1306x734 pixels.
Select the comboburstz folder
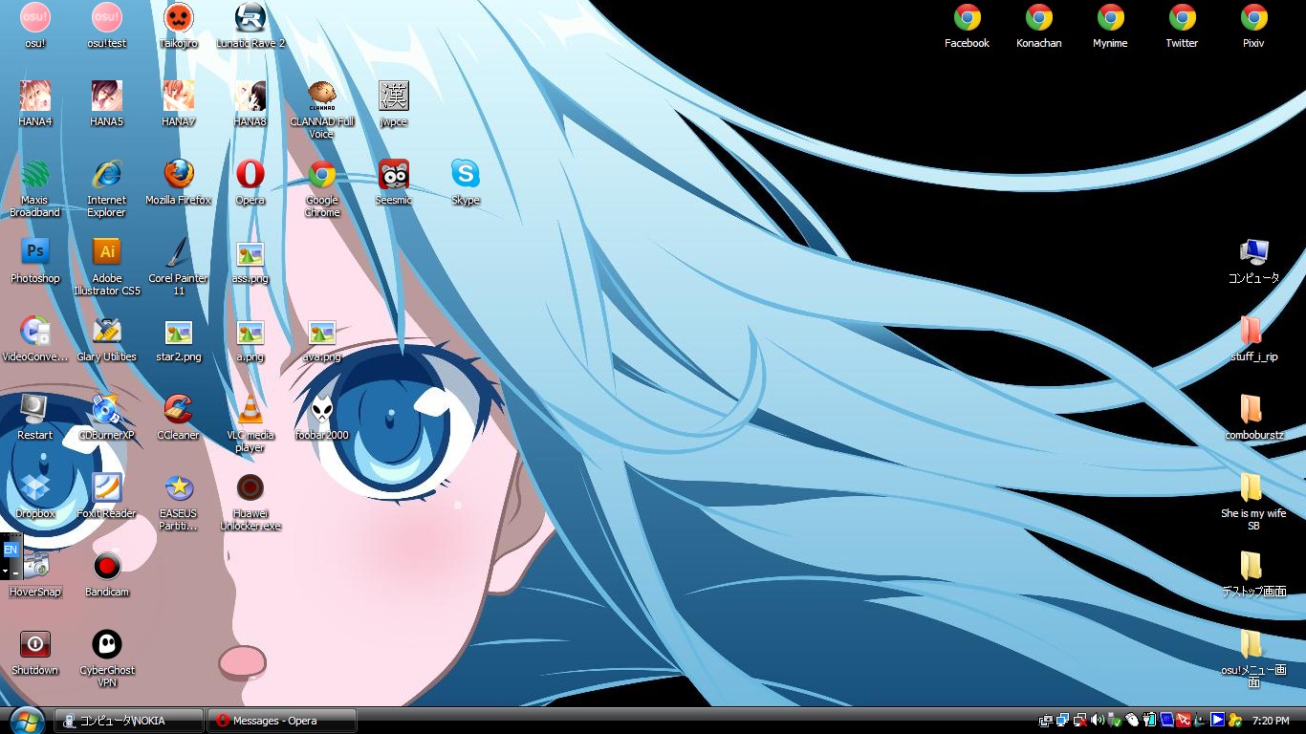[x=1253, y=418]
